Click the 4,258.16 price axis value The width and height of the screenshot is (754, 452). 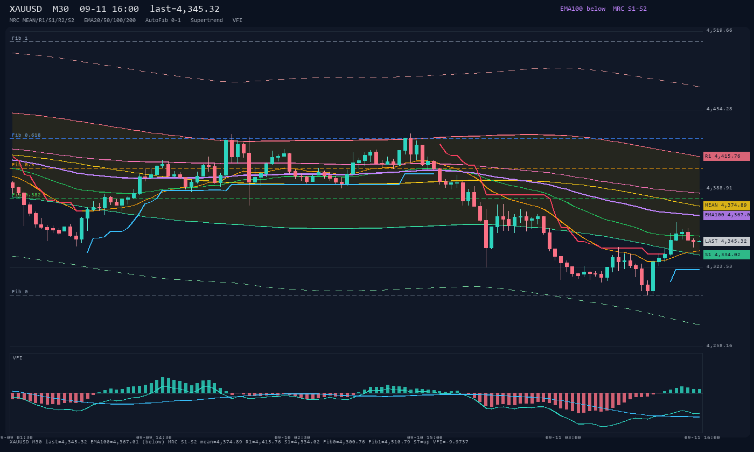coord(720,345)
